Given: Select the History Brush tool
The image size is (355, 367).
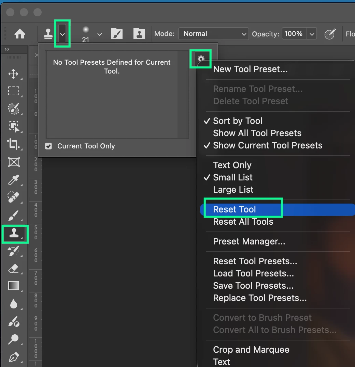Looking at the screenshot, I should [x=13, y=251].
